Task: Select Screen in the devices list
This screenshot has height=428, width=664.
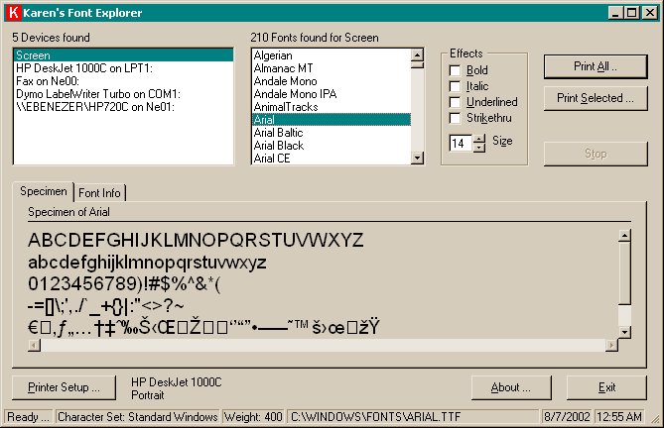Action: [124, 55]
